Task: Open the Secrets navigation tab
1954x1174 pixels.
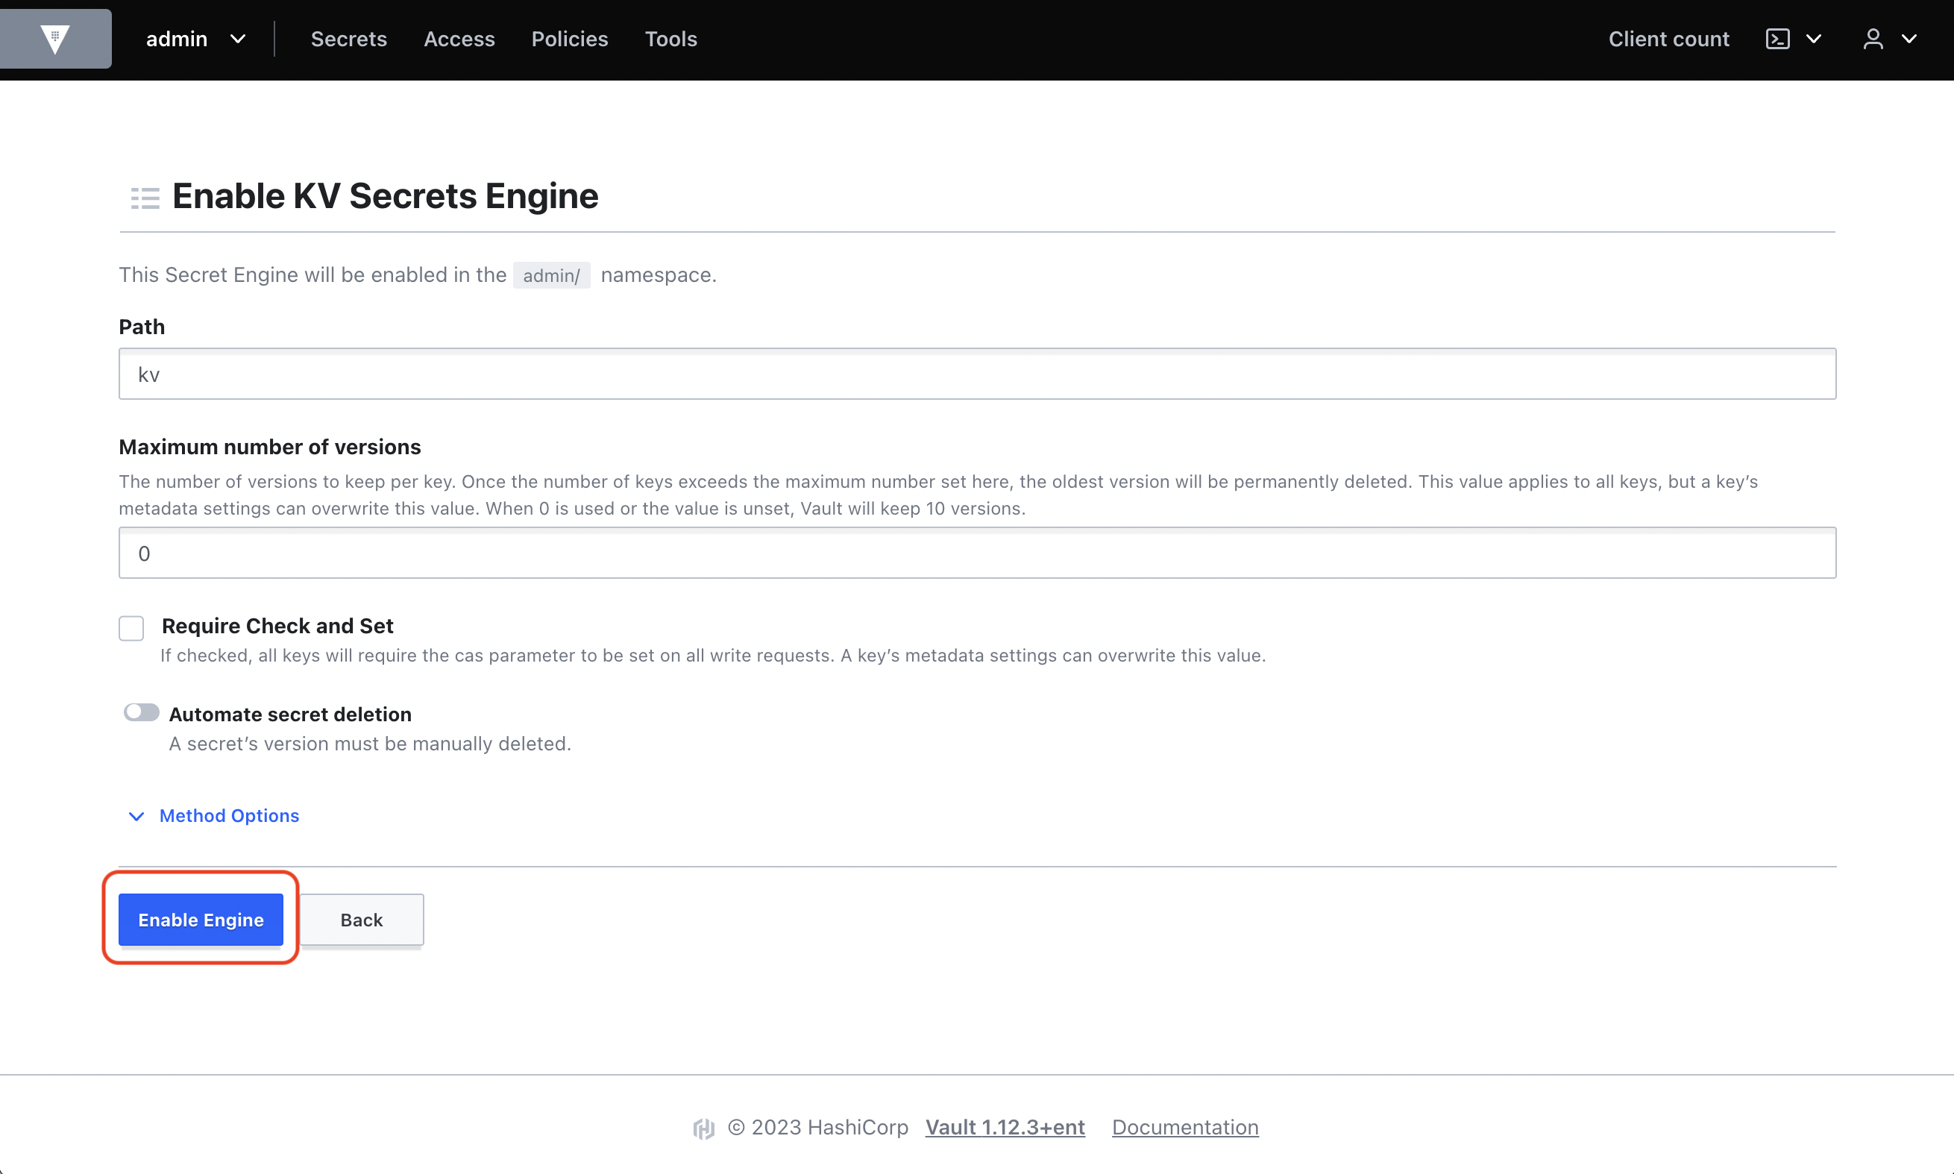Action: (349, 39)
